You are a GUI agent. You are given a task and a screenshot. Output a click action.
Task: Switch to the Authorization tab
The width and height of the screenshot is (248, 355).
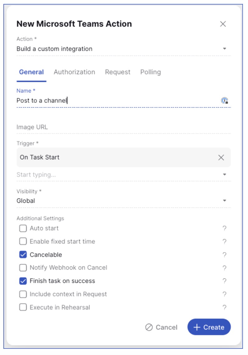coord(74,72)
